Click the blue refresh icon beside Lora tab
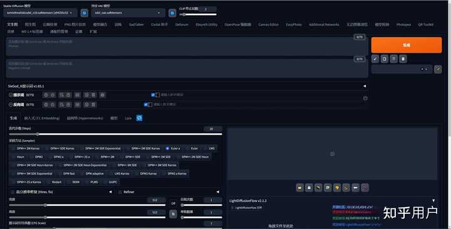 pos(139,118)
